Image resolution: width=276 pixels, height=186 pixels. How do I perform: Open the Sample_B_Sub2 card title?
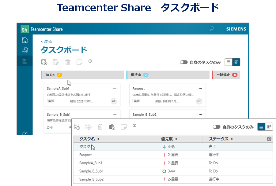click(145, 115)
